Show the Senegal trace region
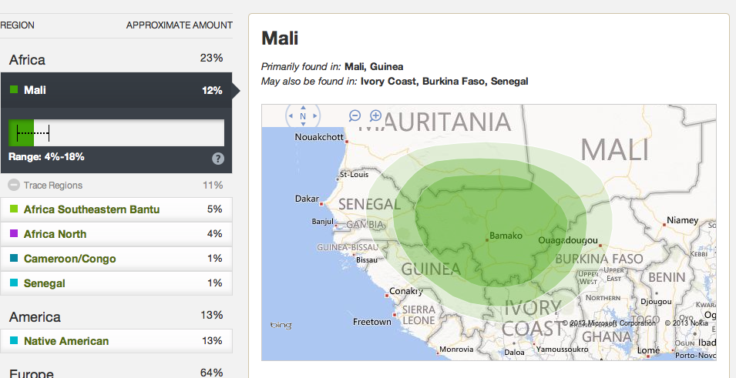 click(x=44, y=283)
